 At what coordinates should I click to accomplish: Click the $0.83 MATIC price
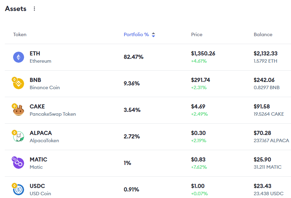(x=198, y=159)
